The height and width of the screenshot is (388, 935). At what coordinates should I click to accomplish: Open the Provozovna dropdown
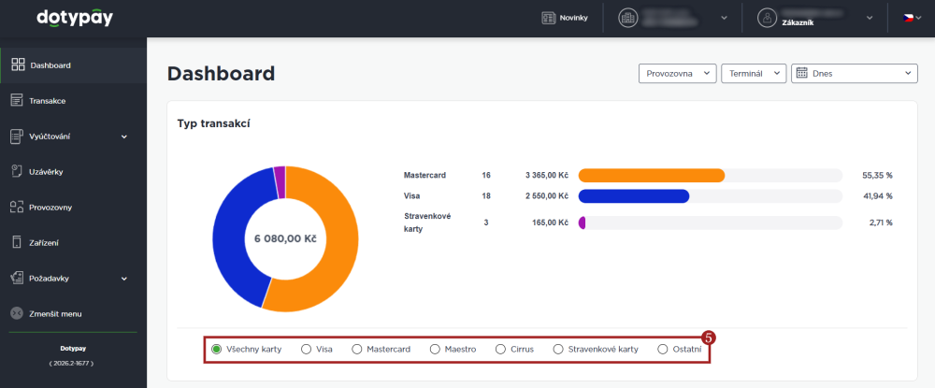pyautogui.click(x=677, y=73)
